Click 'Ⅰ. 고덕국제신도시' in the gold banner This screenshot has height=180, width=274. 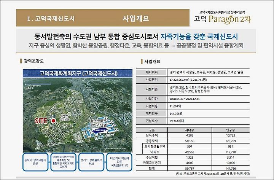51,19
